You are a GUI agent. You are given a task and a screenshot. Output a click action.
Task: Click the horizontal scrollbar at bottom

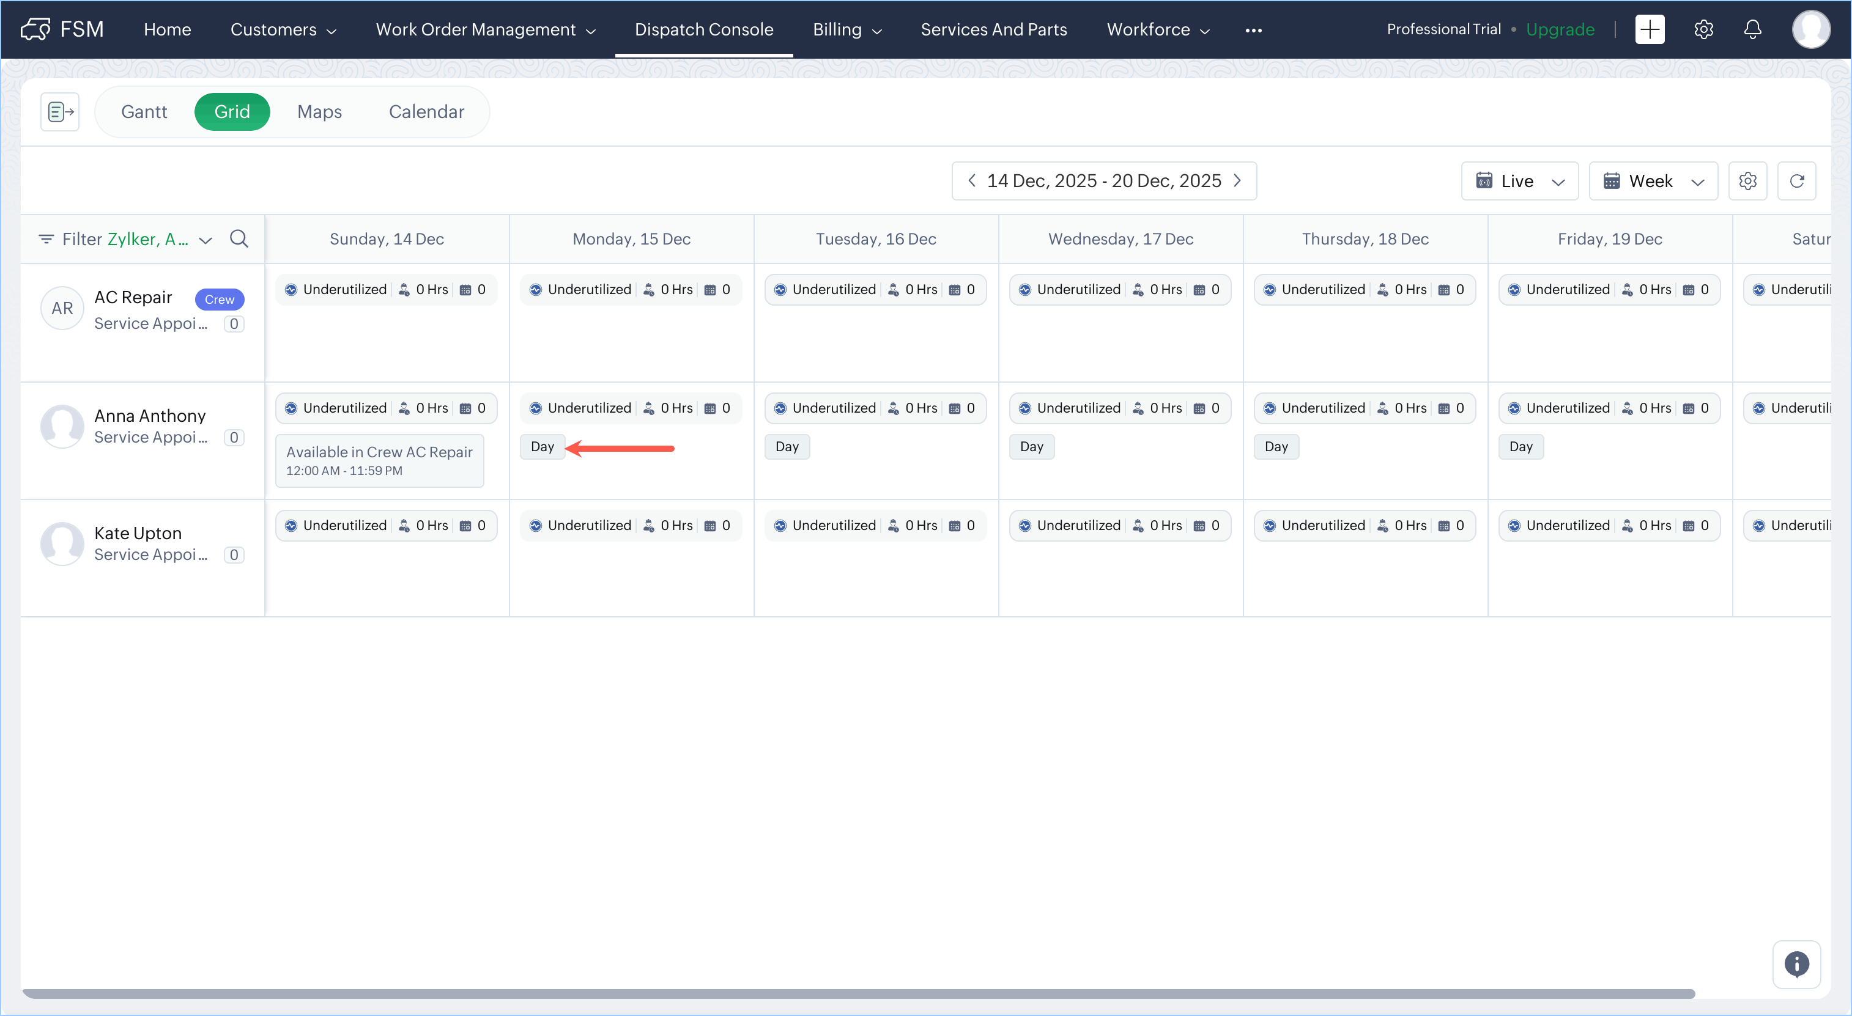(859, 994)
